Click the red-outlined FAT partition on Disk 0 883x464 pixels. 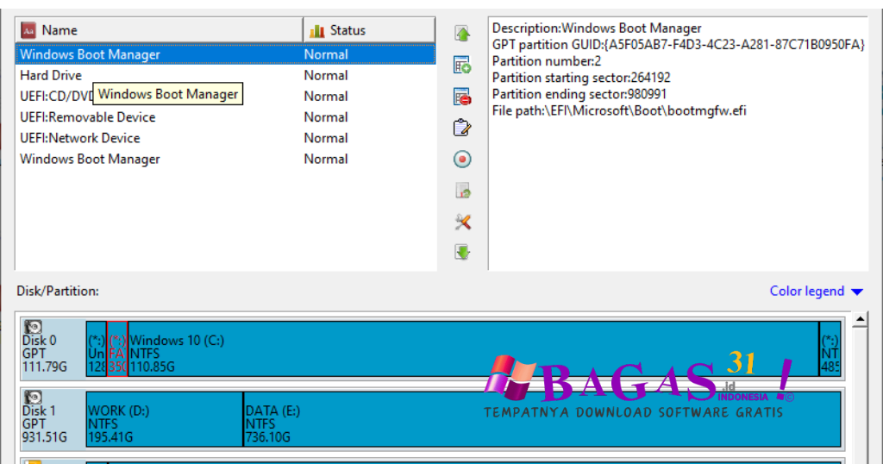click(x=117, y=348)
